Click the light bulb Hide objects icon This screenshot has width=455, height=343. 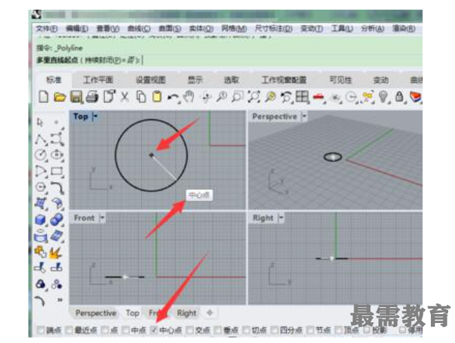tap(383, 97)
